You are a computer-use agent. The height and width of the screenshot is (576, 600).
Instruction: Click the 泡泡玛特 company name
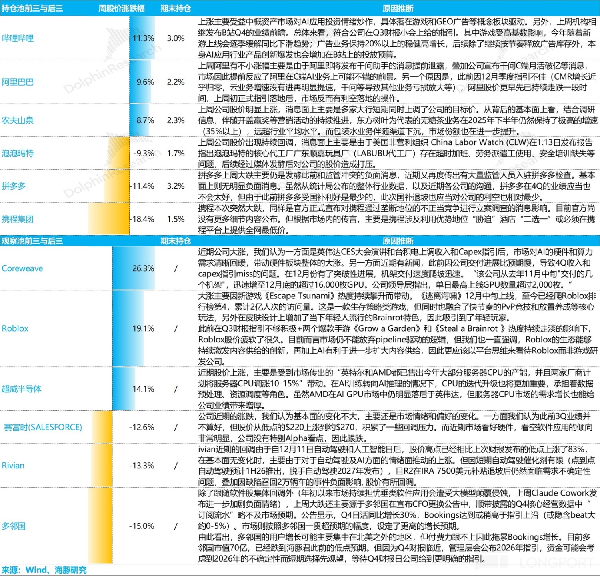coord(18,153)
